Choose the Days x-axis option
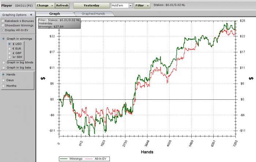Screen dimensions: 256x162 pyautogui.click(x=3, y=80)
